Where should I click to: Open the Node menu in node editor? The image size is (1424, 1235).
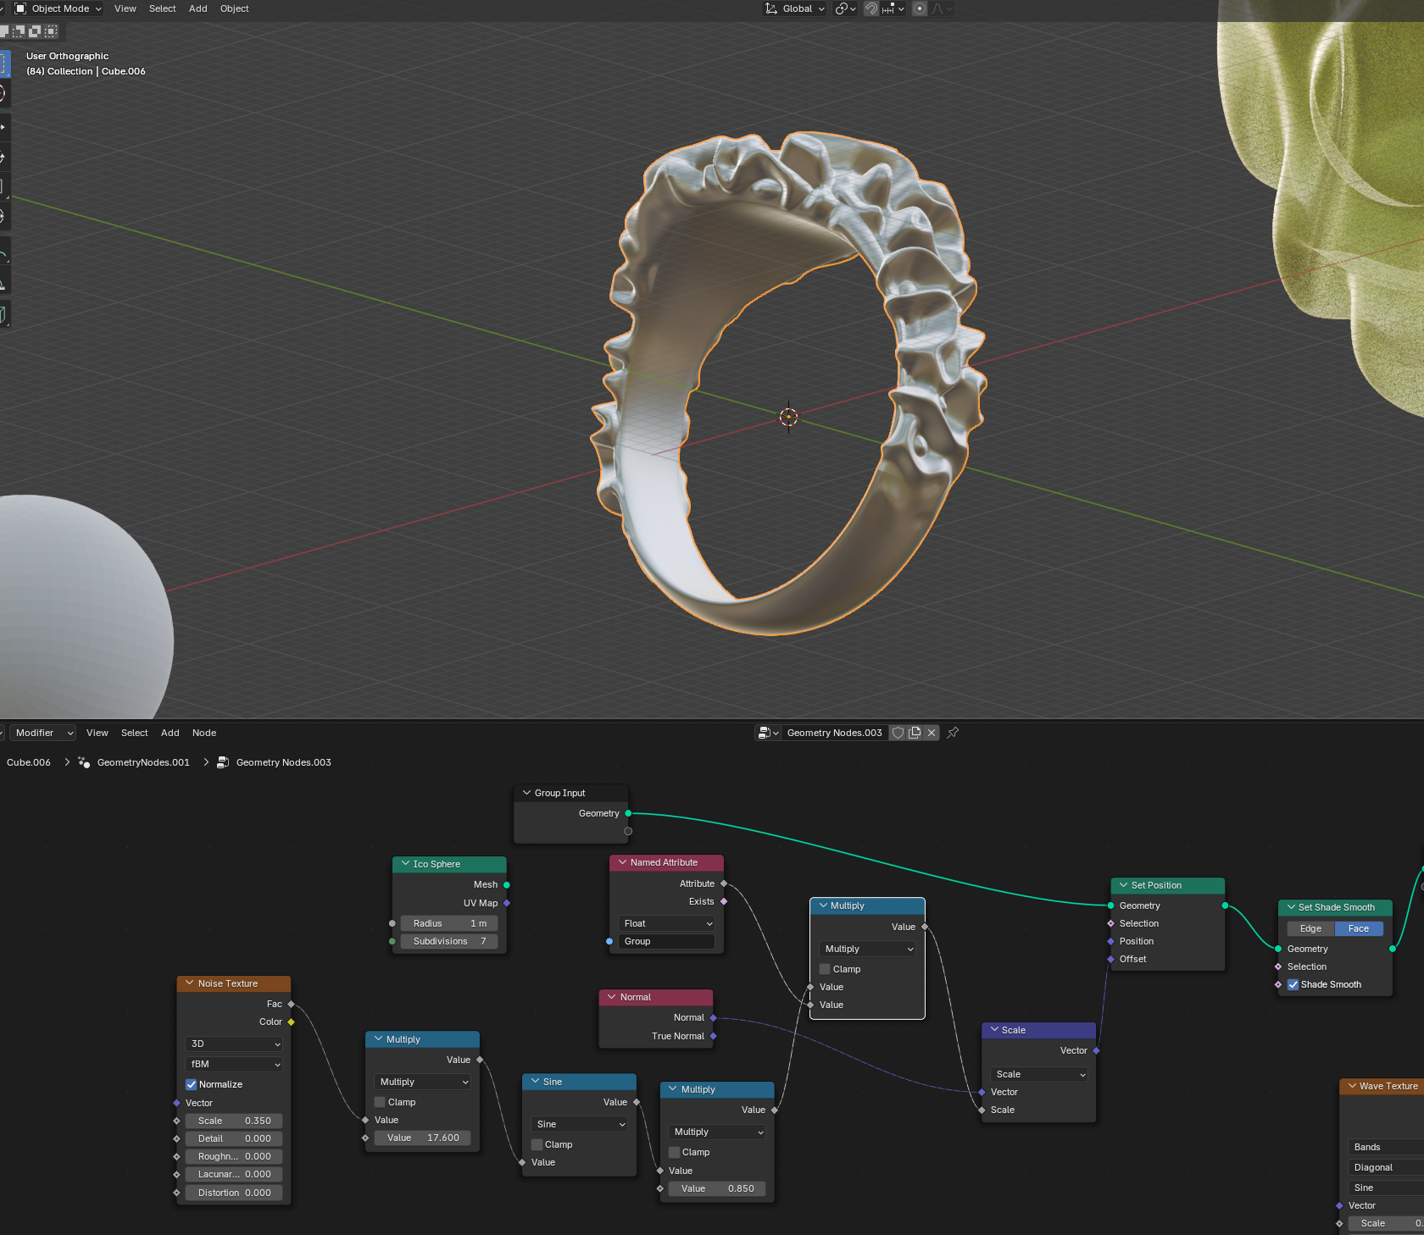point(203,733)
